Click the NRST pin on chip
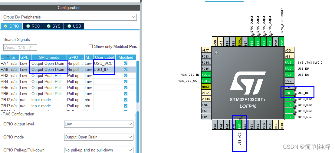The image size is (335, 153). click(206, 87)
